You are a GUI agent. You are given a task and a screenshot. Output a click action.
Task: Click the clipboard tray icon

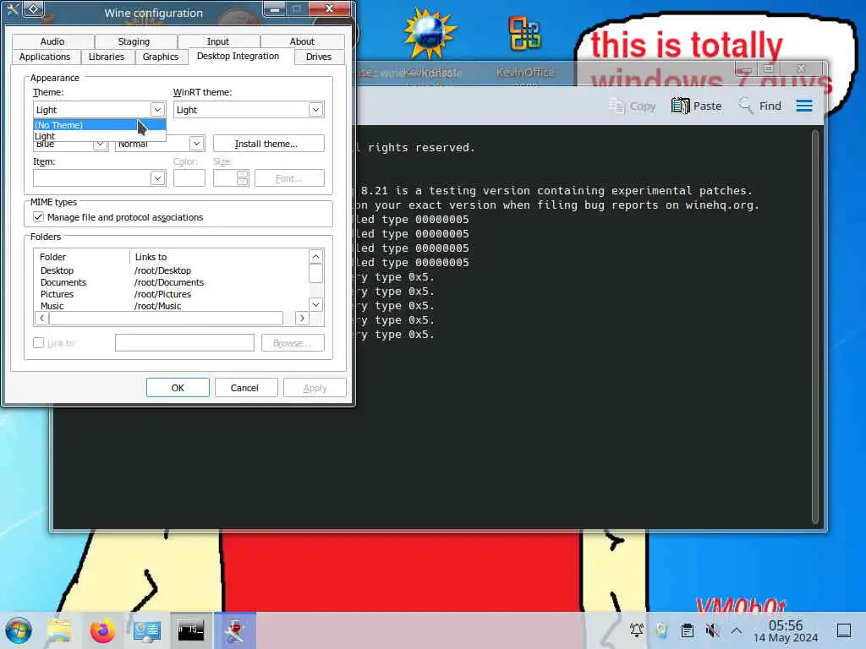(x=687, y=630)
